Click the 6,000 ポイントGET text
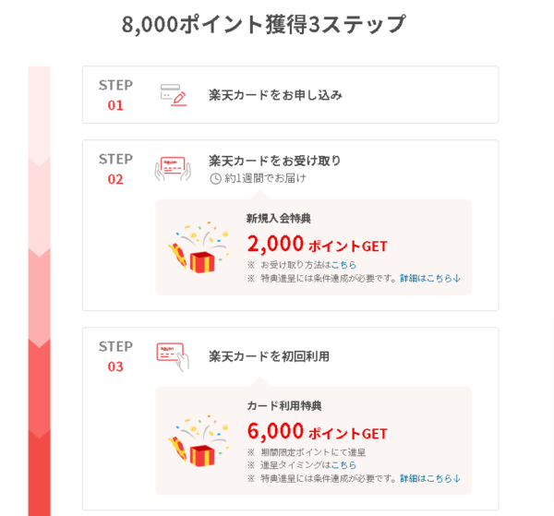 [317, 431]
